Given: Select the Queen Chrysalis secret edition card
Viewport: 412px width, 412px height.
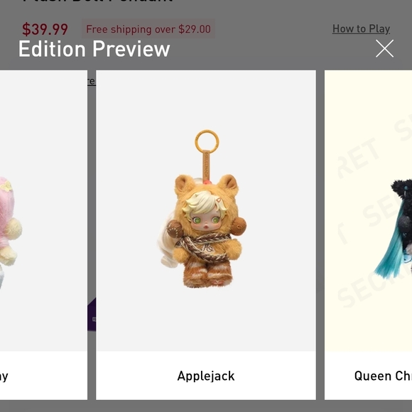Looking at the screenshot, I should pyautogui.click(x=368, y=235).
